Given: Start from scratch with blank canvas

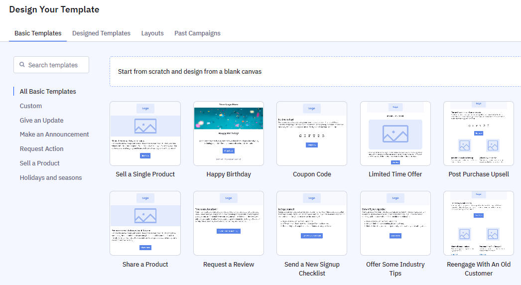Looking at the screenshot, I should tap(315, 72).
